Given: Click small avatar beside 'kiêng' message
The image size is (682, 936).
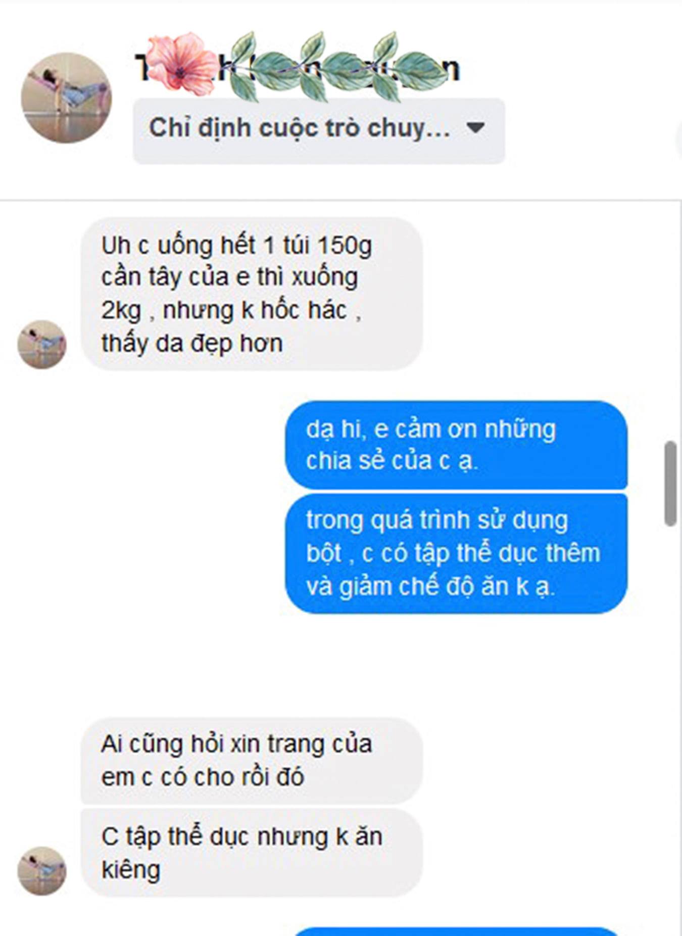Looking at the screenshot, I should [42, 871].
